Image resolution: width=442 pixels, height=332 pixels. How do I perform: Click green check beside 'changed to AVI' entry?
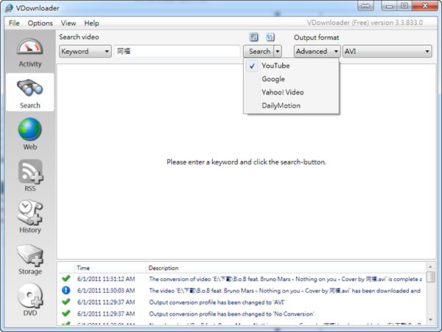pyautogui.click(x=66, y=302)
